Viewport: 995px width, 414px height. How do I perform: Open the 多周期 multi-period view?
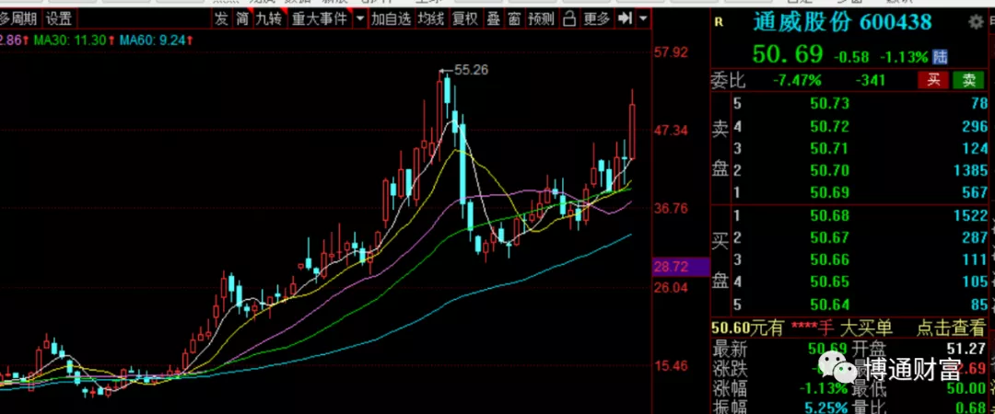18,19
